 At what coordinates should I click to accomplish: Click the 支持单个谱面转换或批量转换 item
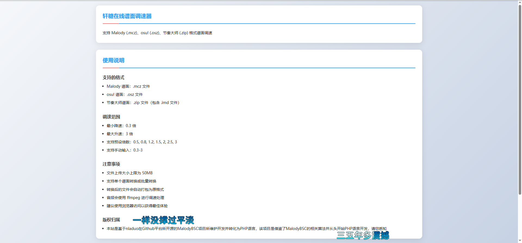(x=131, y=181)
